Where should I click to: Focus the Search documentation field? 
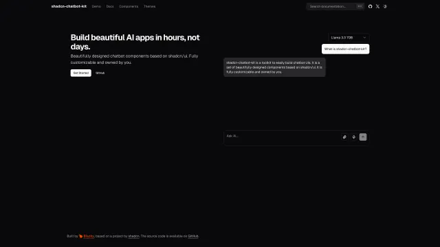335,6
